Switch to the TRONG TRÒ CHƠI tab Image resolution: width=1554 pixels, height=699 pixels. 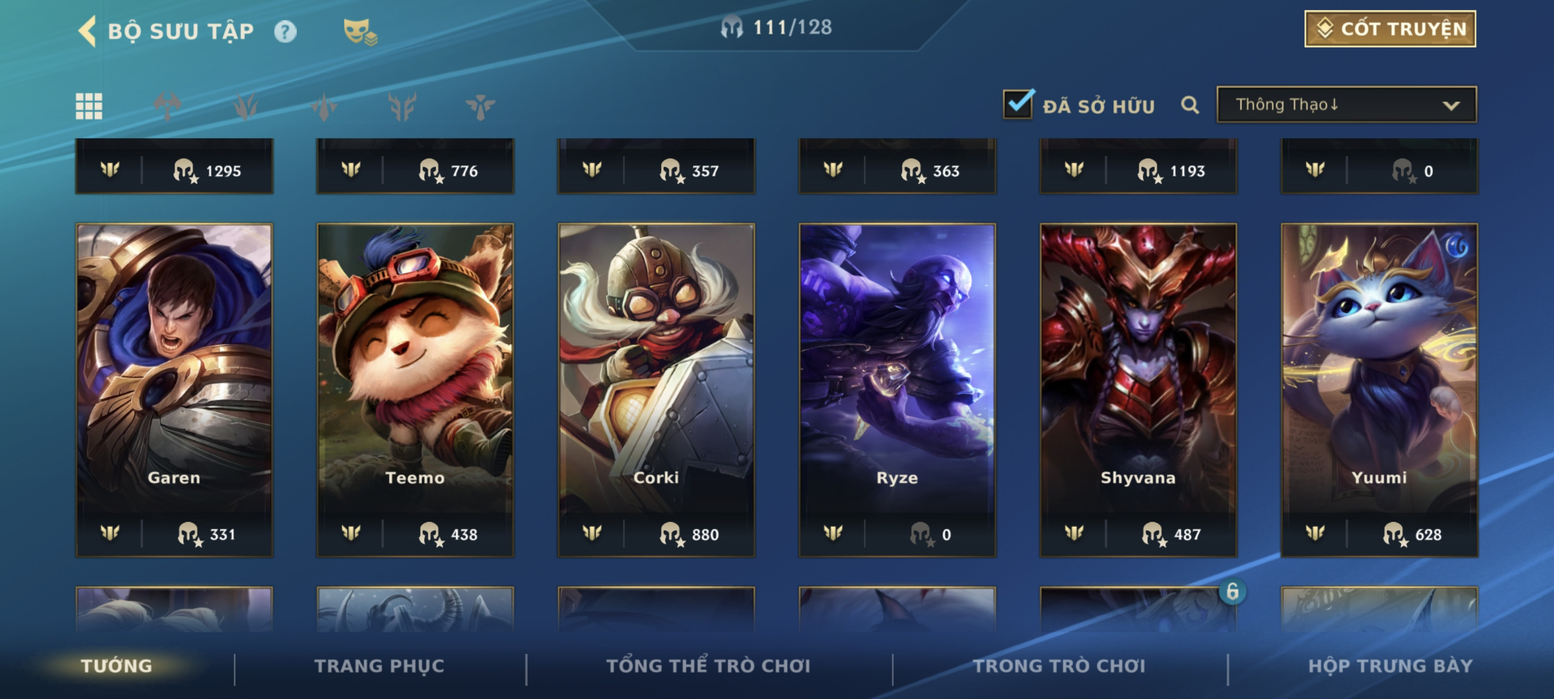pos(1059,666)
